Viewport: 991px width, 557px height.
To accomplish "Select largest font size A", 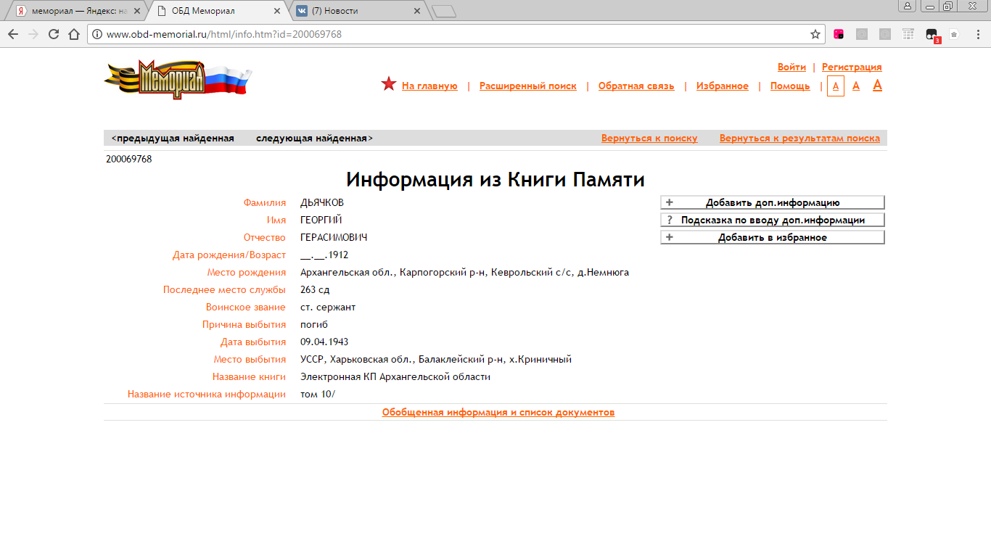I will 877,85.
